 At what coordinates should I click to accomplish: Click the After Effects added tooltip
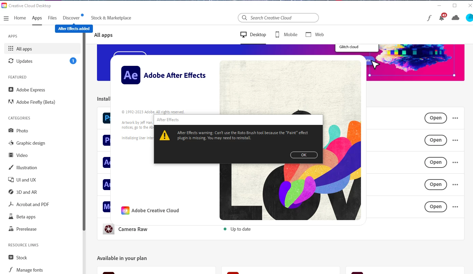click(74, 29)
